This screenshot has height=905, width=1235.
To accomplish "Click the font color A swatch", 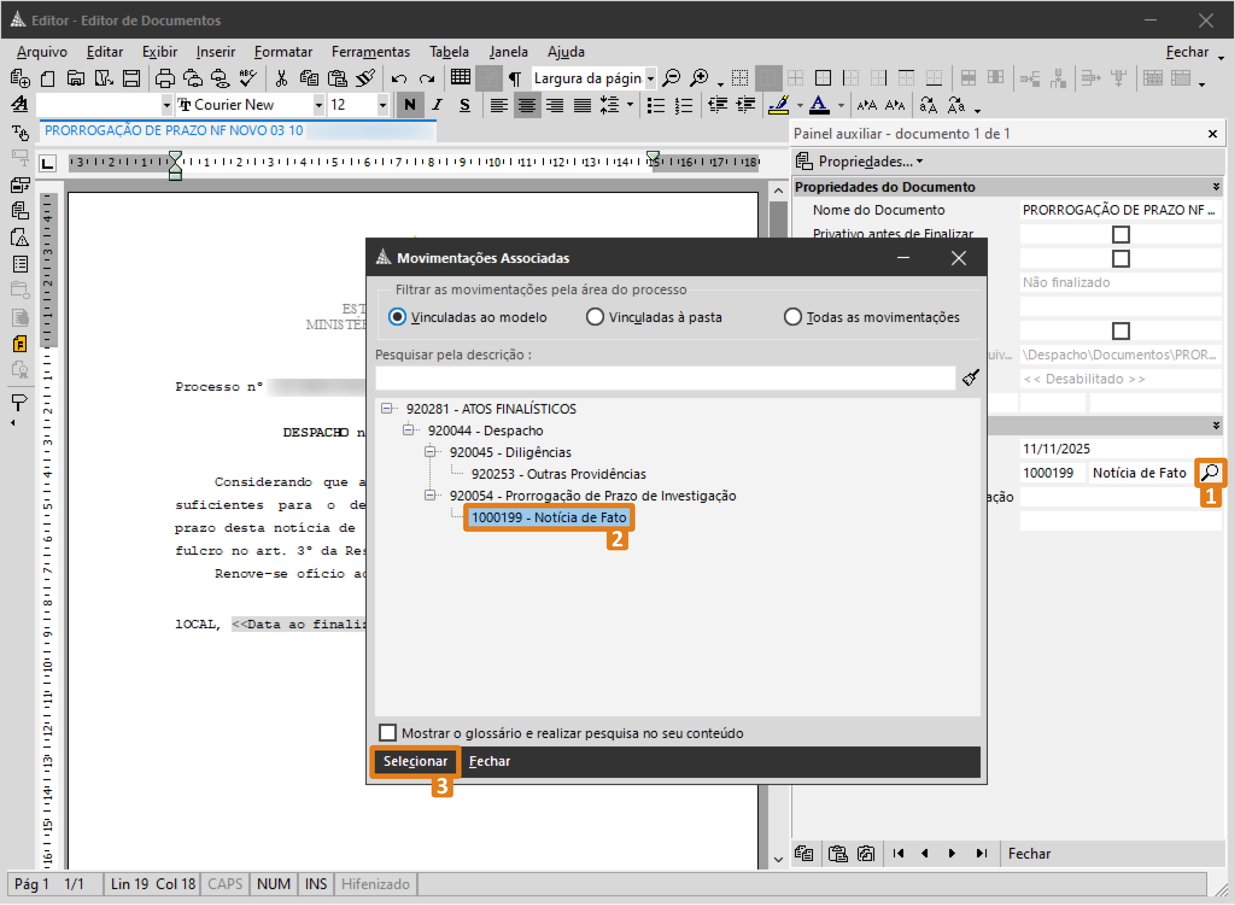I will [x=819, y=105].
